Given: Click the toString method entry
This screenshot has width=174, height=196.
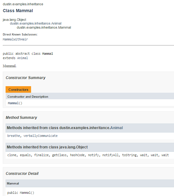Looking at the screenshot, I should pyautogui.click(x=129, y=155).
